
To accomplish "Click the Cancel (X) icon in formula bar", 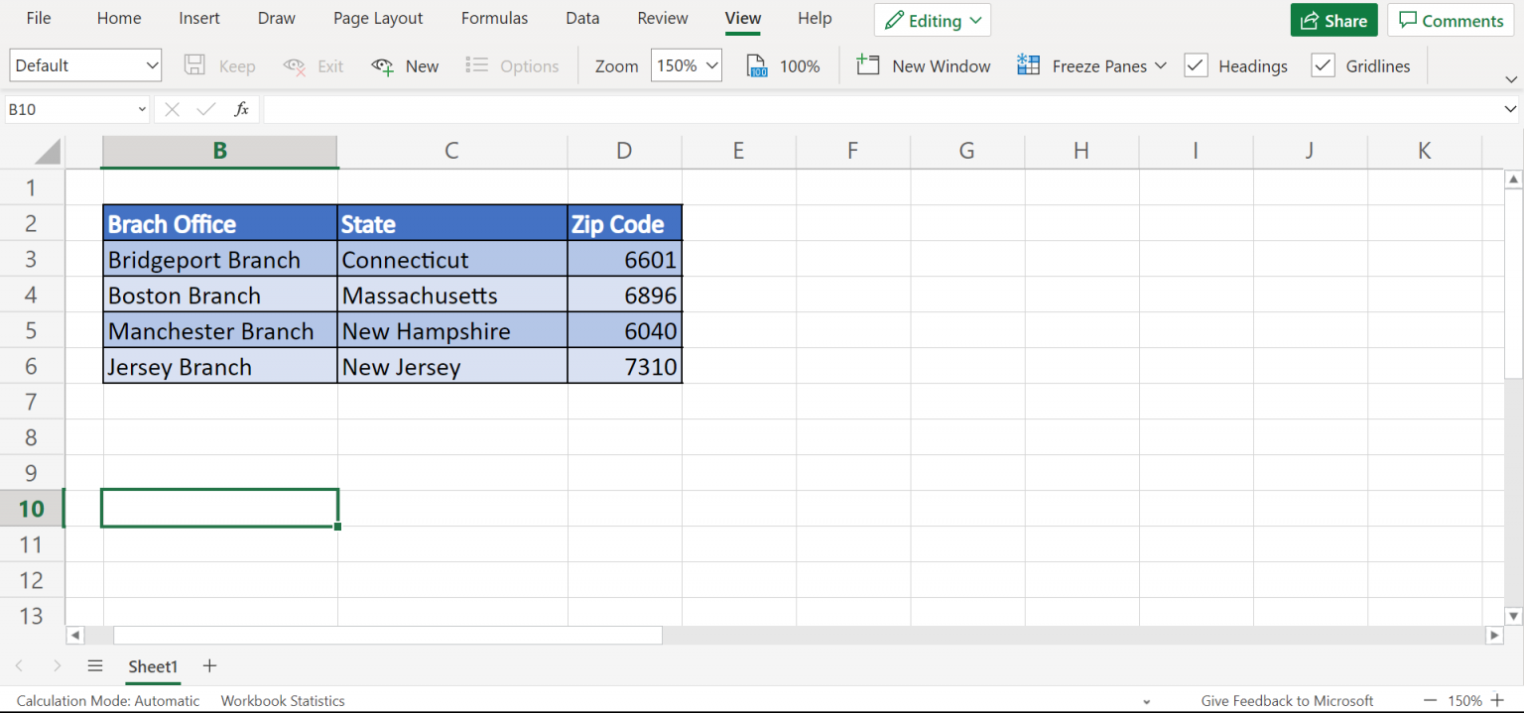I will point(171,109).
